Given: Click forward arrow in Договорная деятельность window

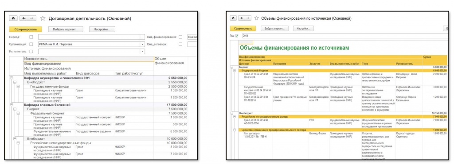Looking at the screenshot, I should click(32, 19).
